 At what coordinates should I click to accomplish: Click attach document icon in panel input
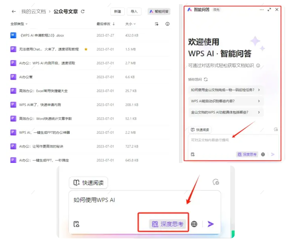pyautogui.click(x=193, y=155)
